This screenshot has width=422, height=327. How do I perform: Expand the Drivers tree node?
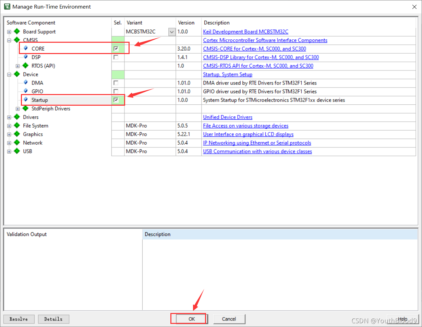9,117
